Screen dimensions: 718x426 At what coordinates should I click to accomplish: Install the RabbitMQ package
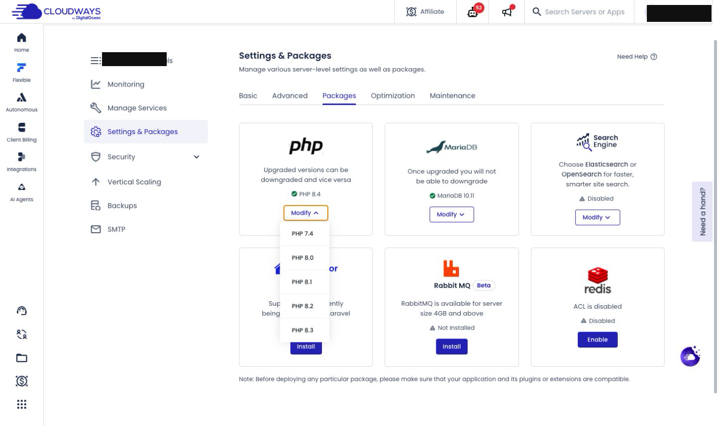click(451, 346)
